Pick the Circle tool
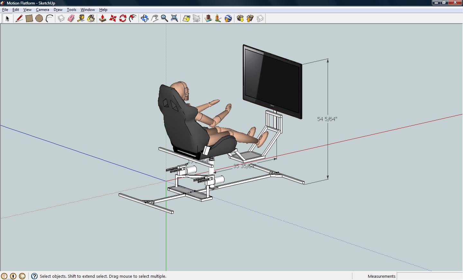 coord(39,18)
